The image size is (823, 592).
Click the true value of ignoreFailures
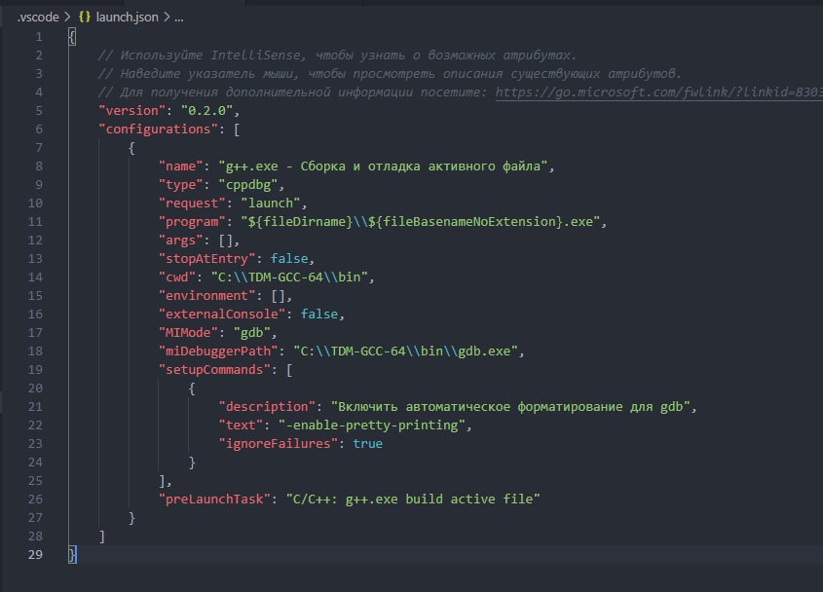point(367,443)
